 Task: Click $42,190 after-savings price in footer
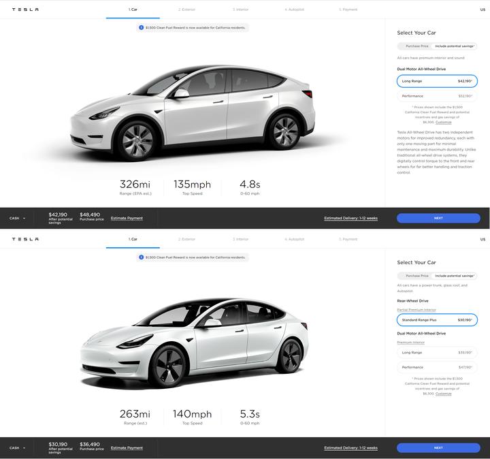point(58,215)
